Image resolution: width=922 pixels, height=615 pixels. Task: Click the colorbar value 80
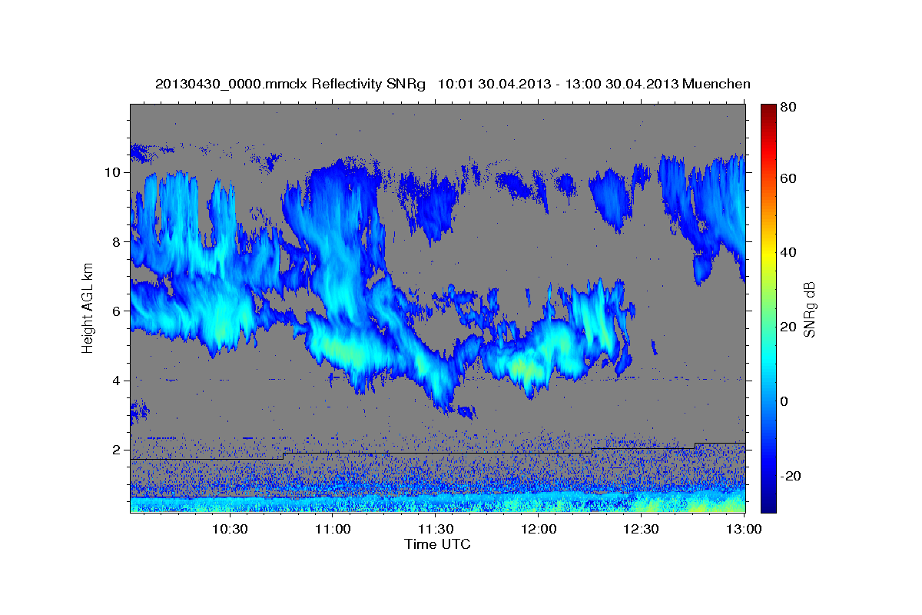point(788,107)
